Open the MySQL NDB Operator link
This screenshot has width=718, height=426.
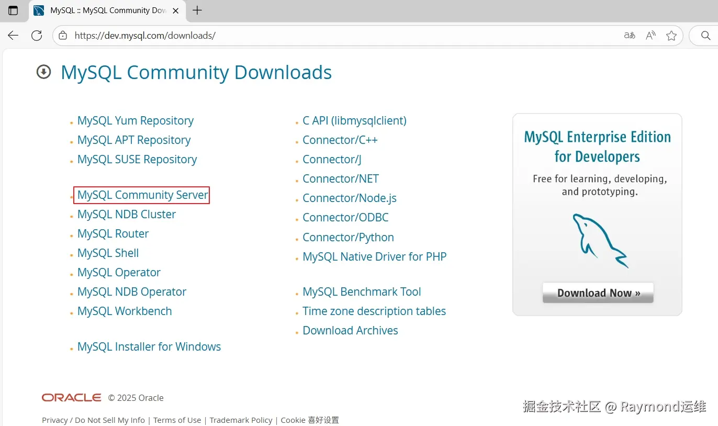132,292
